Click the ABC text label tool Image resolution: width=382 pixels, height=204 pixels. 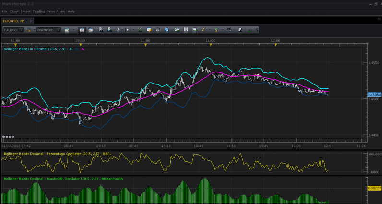point(229,30)
